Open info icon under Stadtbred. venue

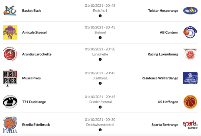100,83
